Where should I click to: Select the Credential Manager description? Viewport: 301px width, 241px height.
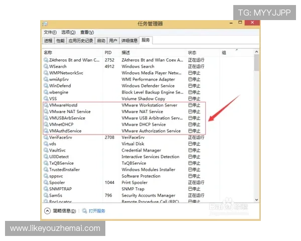coord(141,150)
